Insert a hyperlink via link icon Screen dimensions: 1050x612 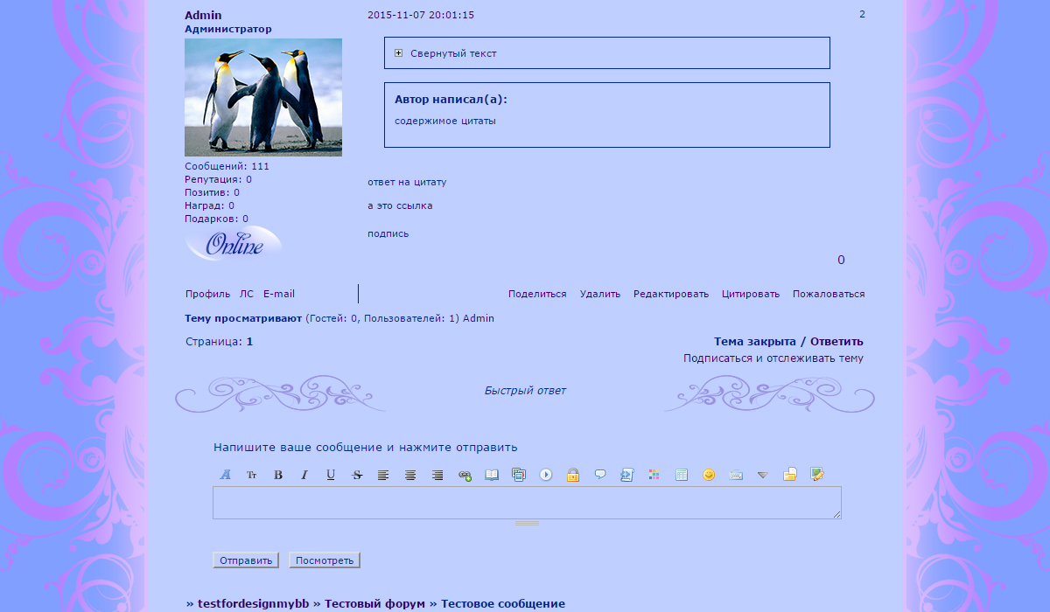[x=465, y=475]
